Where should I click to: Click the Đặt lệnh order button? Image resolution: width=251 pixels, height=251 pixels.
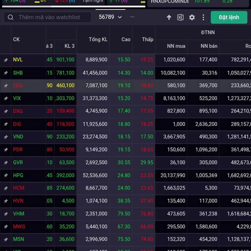[x=229, y=17]
